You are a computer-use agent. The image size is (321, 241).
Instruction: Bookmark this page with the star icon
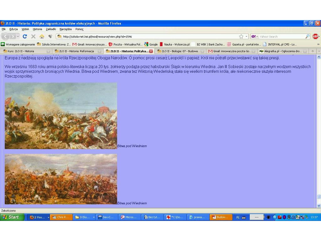[241, 36]
